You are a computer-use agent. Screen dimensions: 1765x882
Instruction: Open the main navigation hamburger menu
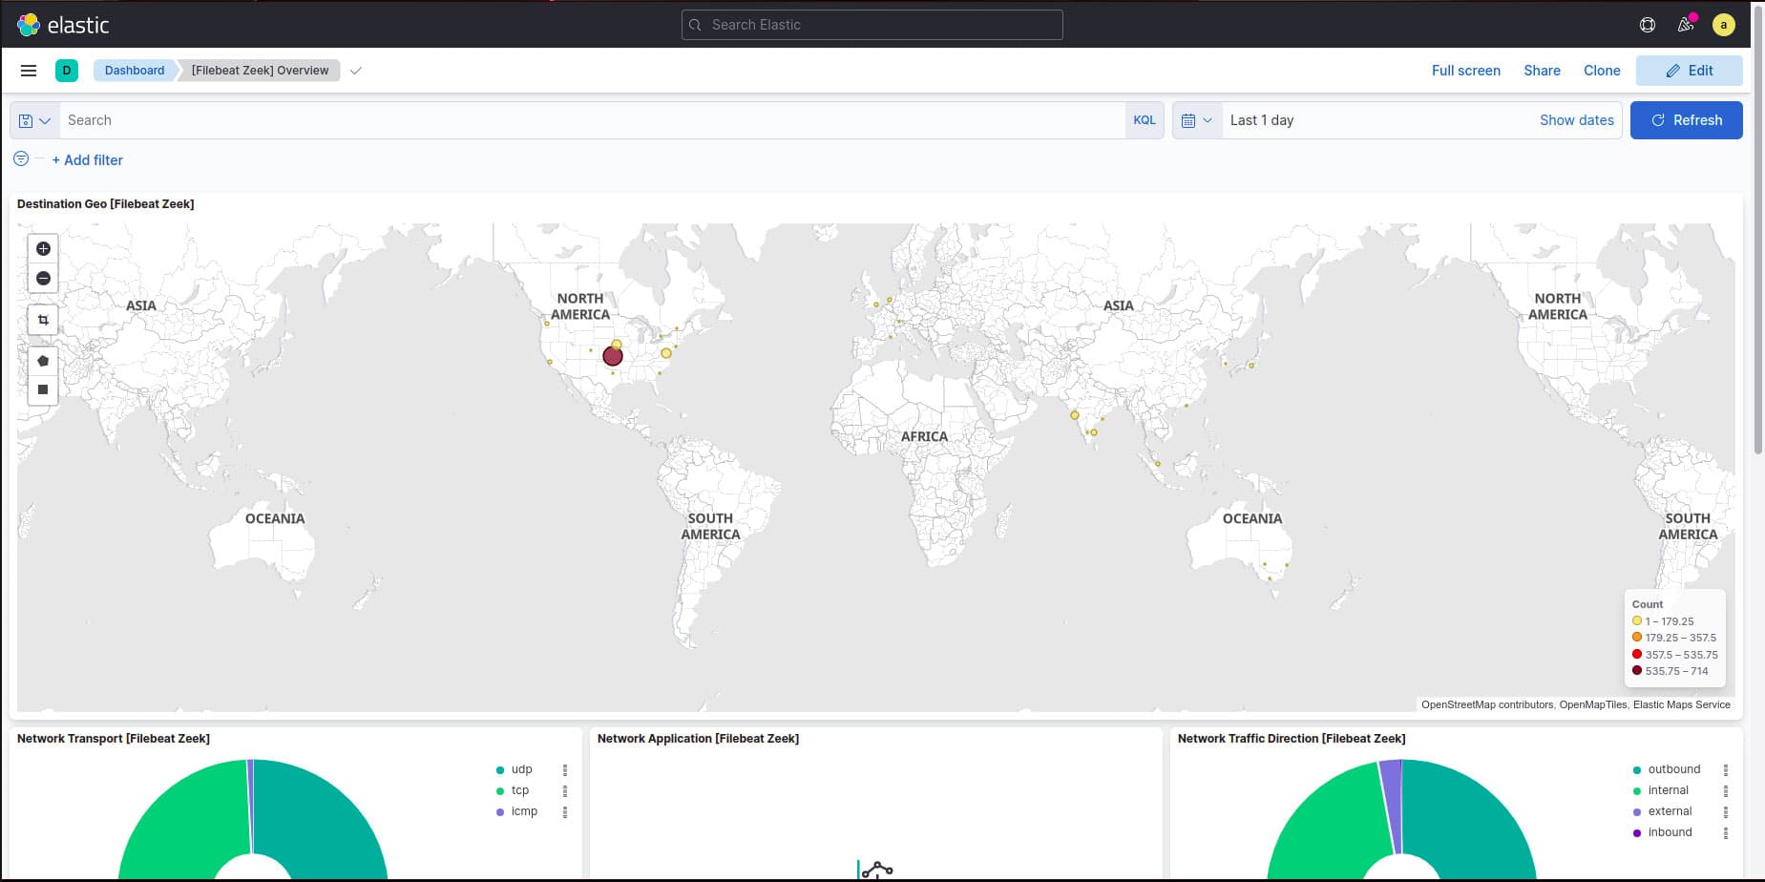(x=28, y=70)
